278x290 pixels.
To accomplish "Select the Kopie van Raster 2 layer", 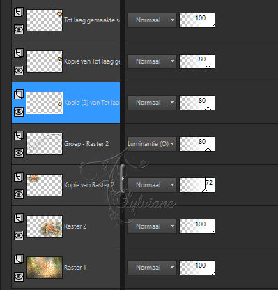I will (x=66, y=185).
